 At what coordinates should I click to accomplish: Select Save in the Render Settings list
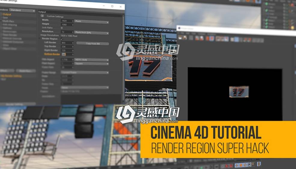(5, 18)
